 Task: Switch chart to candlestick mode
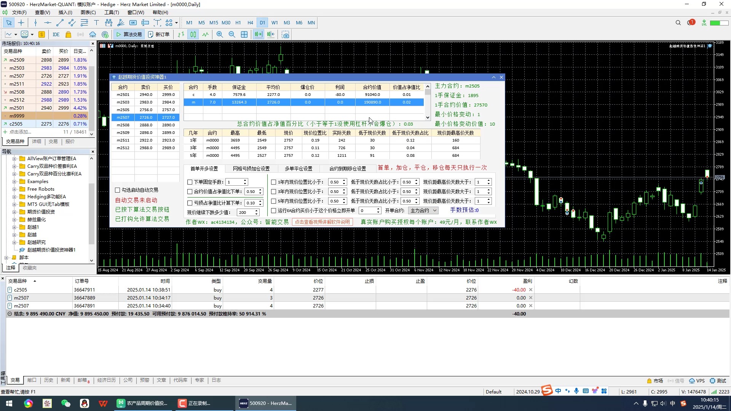tap(193, 35)
